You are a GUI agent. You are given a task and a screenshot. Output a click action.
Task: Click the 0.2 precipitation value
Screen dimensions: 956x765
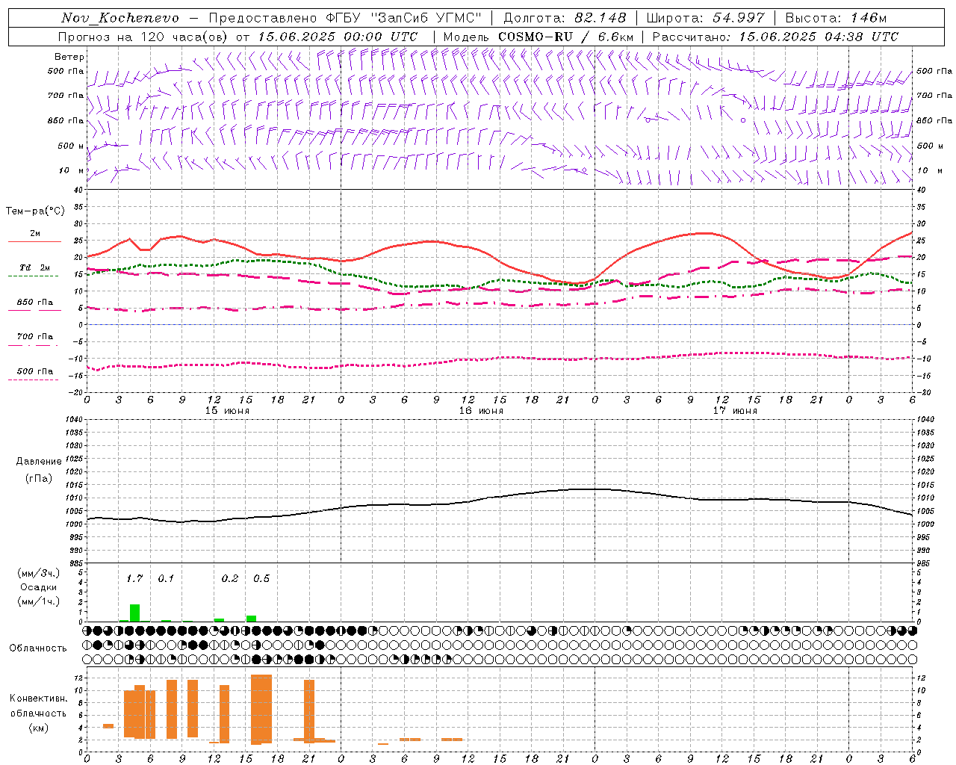coord(230,578)
